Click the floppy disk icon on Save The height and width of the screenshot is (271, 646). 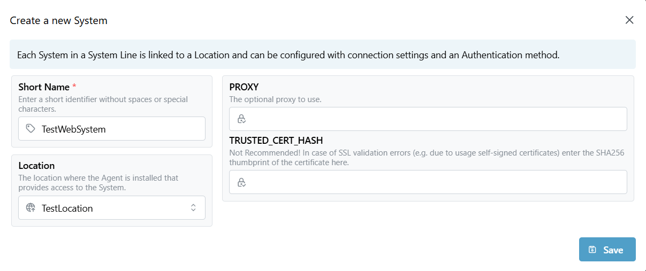coord(592,250)
